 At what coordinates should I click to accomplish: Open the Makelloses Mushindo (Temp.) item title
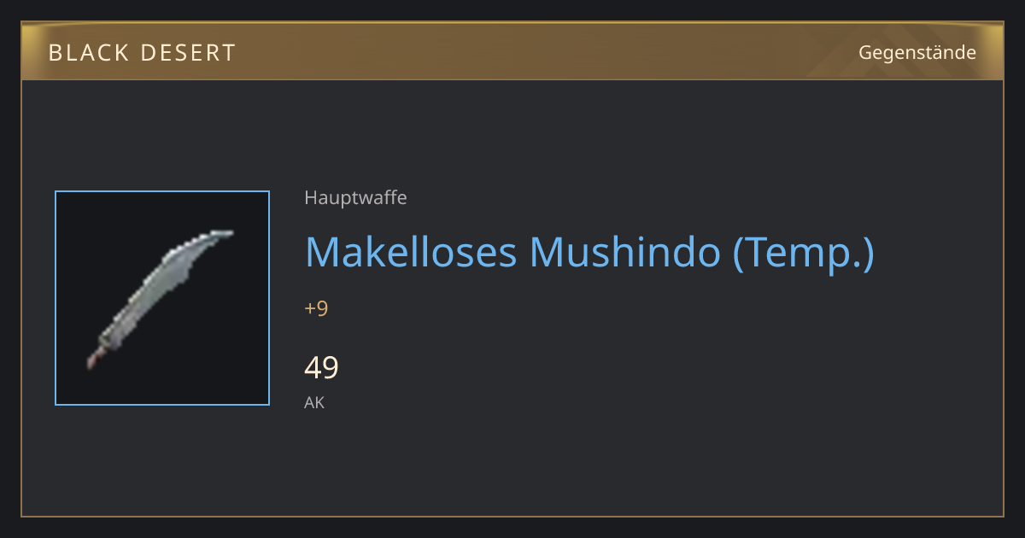pos(589,253)
